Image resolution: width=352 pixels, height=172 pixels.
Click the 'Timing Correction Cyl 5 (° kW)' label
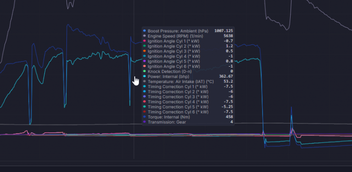coord(178,107)
